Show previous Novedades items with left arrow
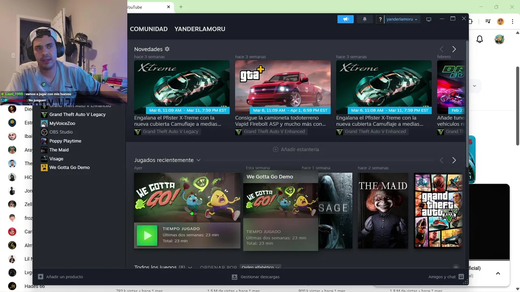Screen dimensions: 520x292 [442, 49]
